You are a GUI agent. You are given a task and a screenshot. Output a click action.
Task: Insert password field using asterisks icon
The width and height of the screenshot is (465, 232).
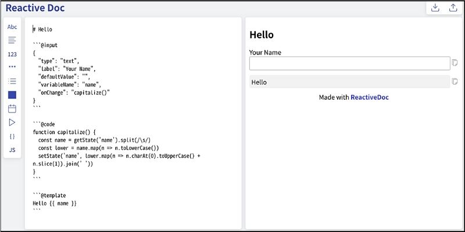[12, 67]
